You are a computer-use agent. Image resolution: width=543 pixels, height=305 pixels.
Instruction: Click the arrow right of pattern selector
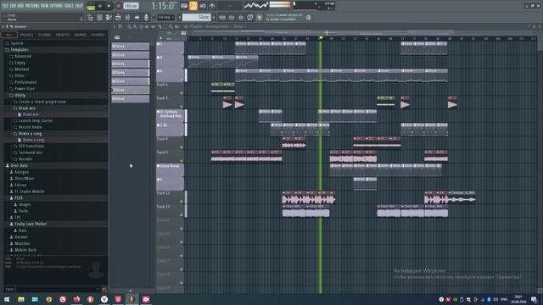[214, 17]
